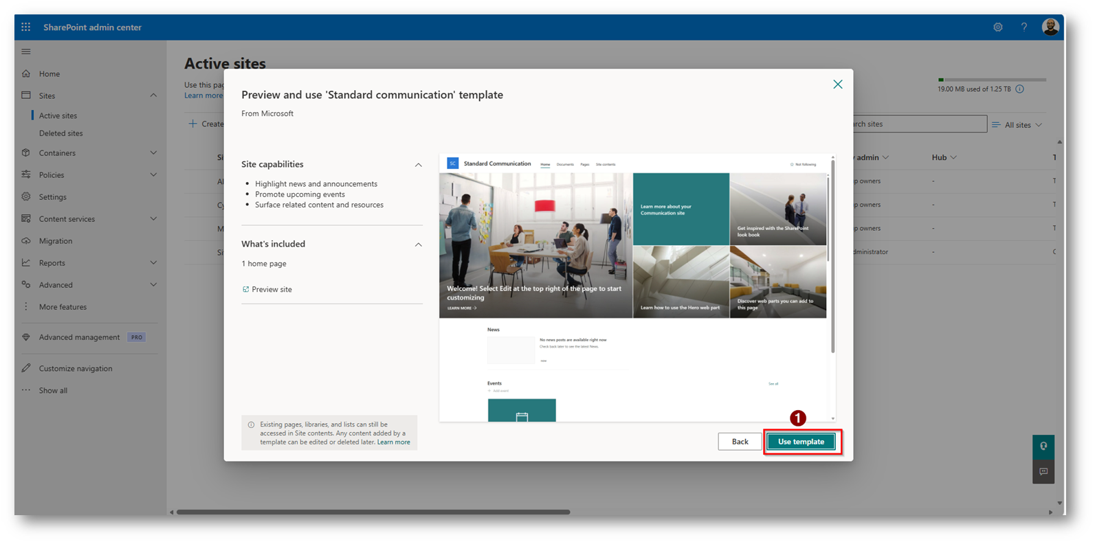Open Learn more under Active sites heading
1095x544 pixels.
point(203,95)
